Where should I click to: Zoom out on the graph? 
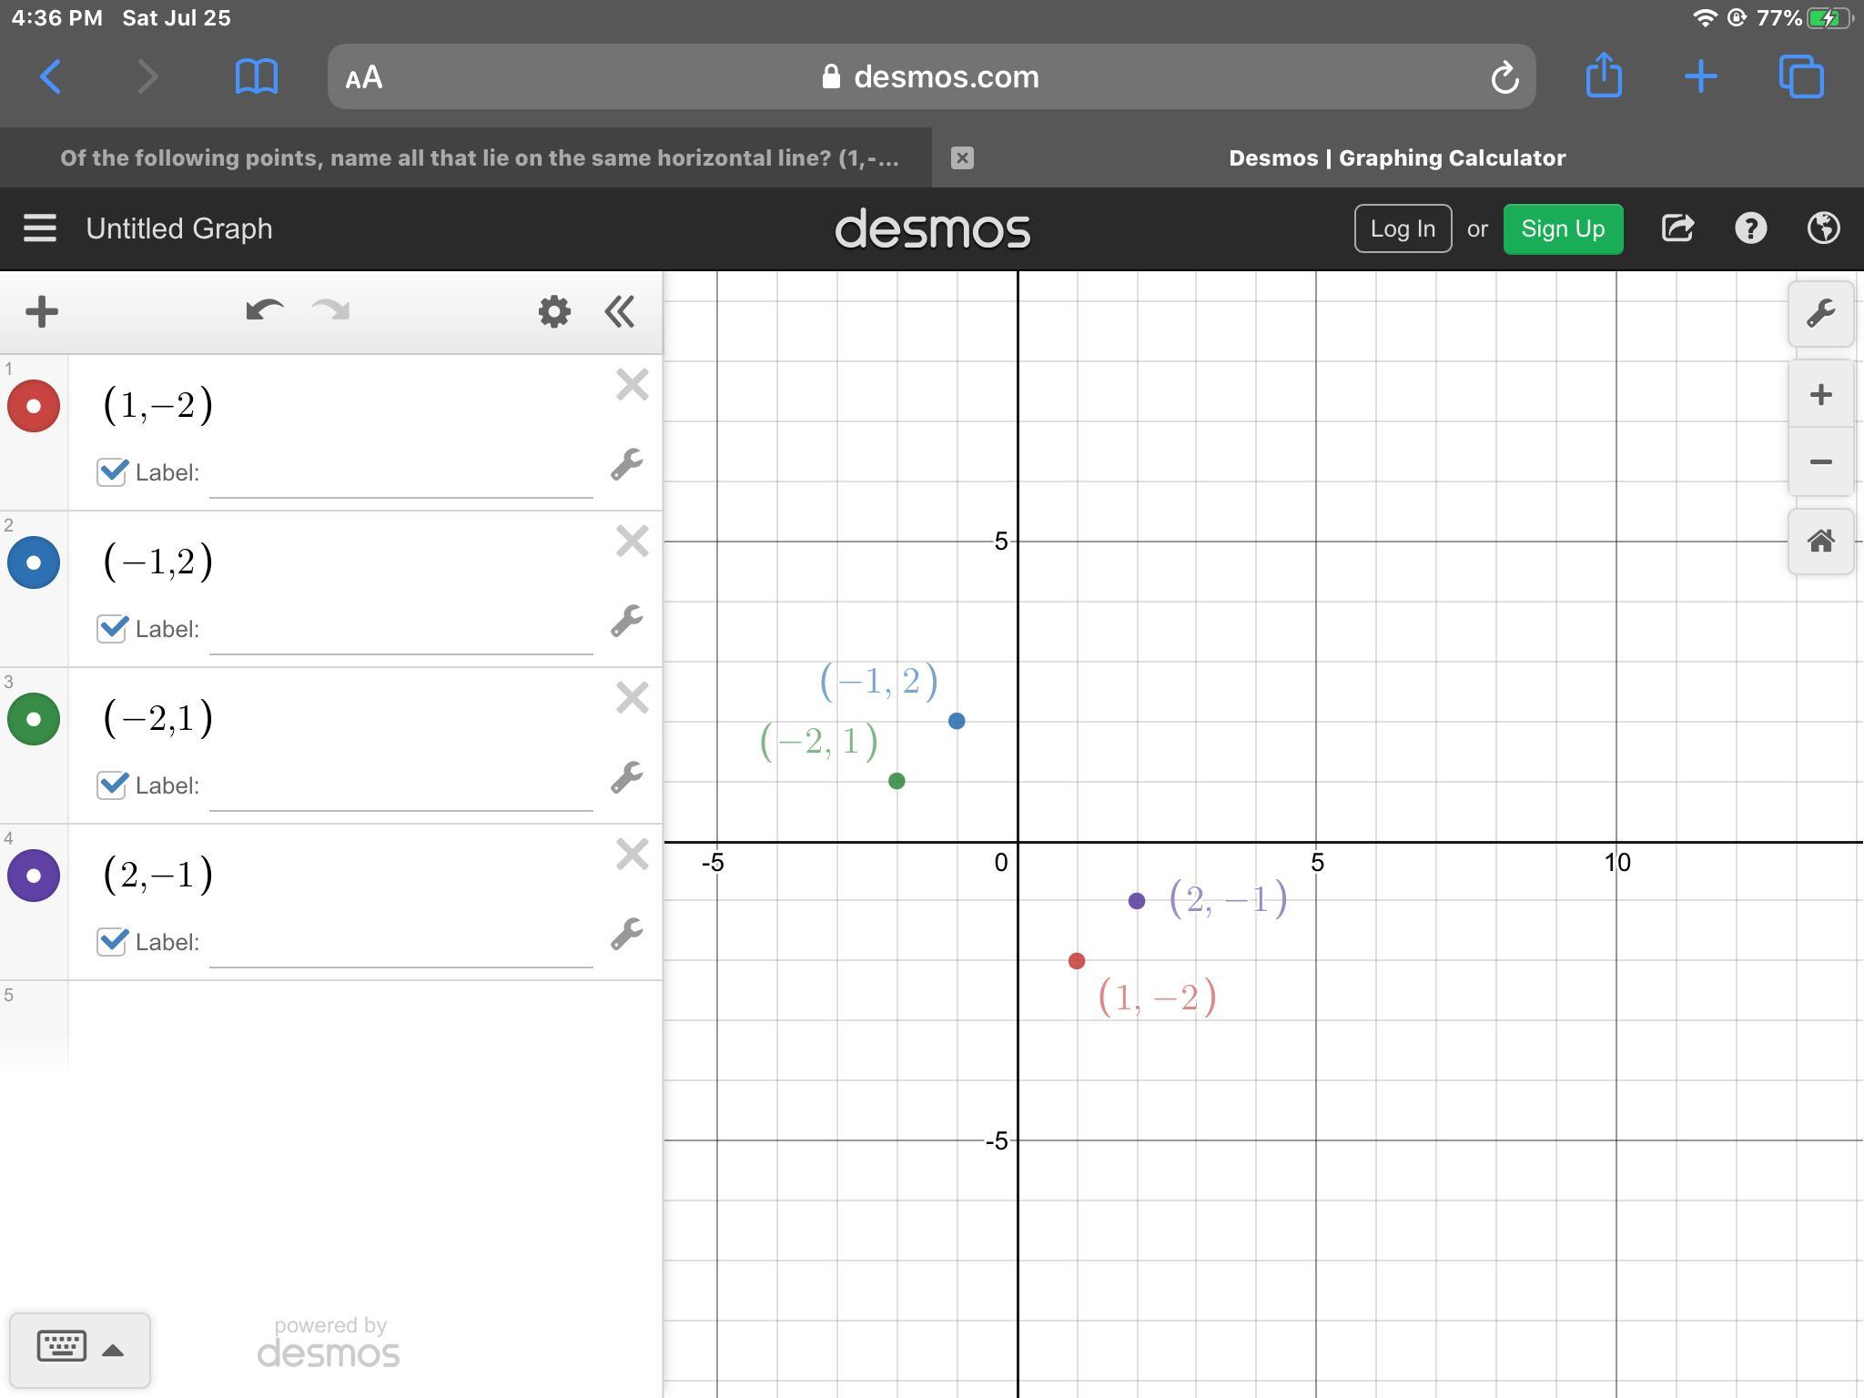1820,462
